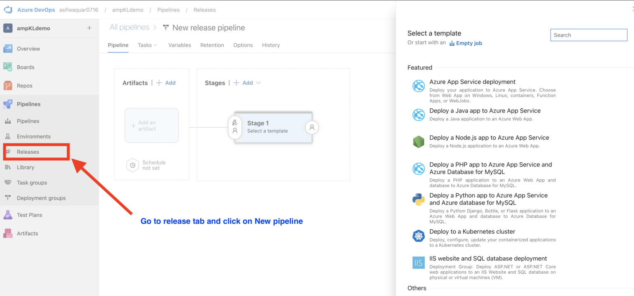The width and height of the screenshot is (634, 296).
Task: Click the ampKLdemo project avatar
Action: click(8, 28)
